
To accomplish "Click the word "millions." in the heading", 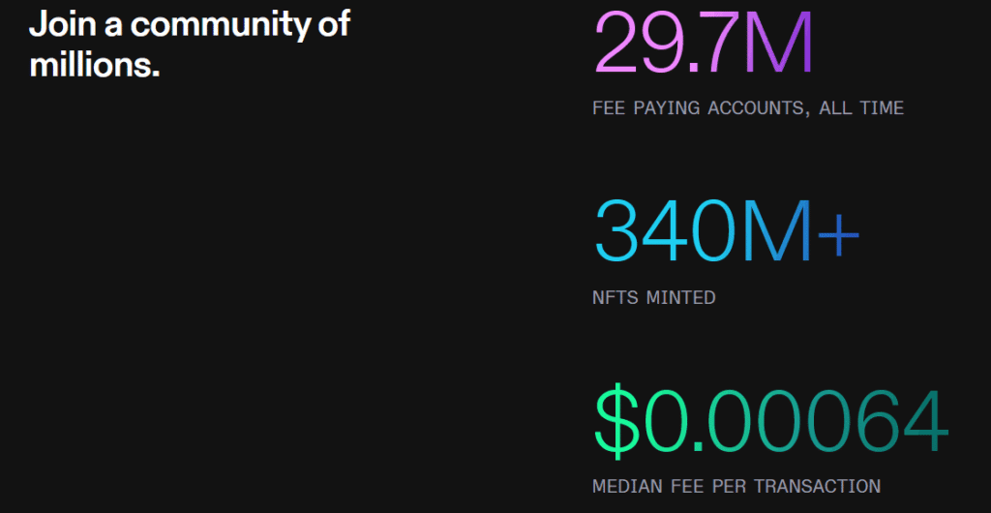I will [x=94, y=66].
